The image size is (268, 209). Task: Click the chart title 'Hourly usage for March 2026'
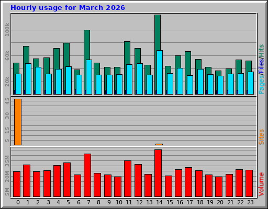(68, 8)
